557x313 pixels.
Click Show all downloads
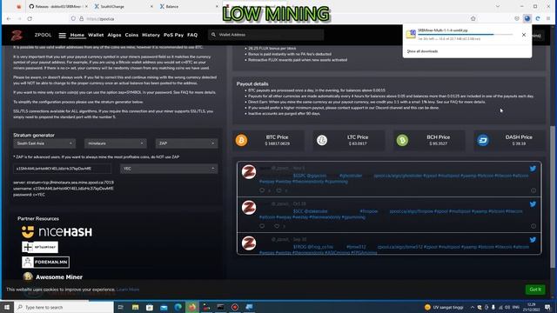coord(422,51)
